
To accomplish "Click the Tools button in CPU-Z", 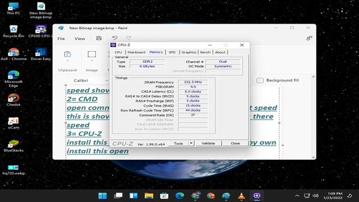I will (178, 144).
